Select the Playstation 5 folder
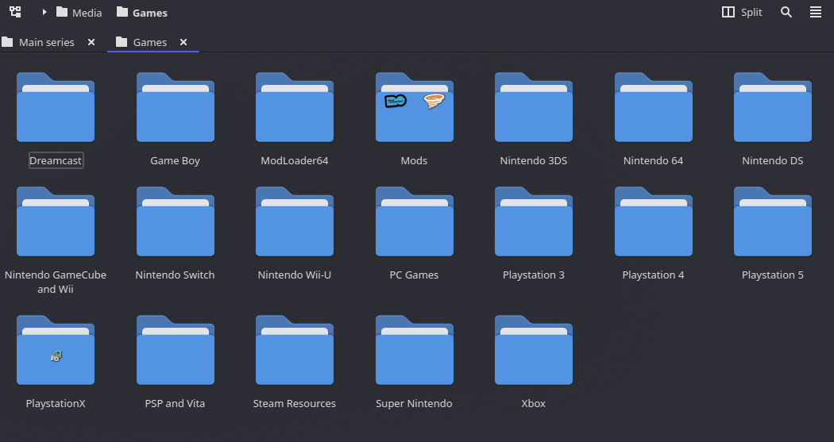834x442 pixels. pos(772,222)
